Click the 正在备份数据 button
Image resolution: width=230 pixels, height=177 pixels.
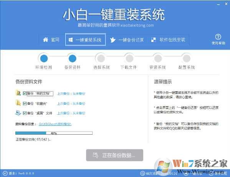click(114, 155)
